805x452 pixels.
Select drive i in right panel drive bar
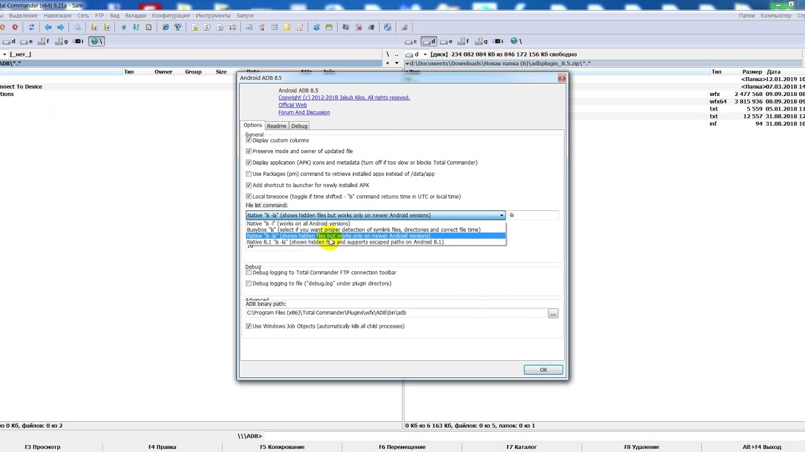click(497, 41)
